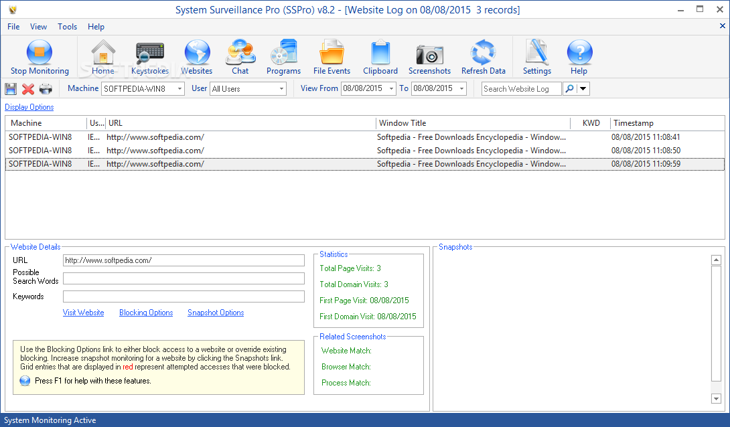Select the row timestamped 08/08/2015 11:08:50
The height and width of the screenshot is (427, 730).
click(365, 151)
